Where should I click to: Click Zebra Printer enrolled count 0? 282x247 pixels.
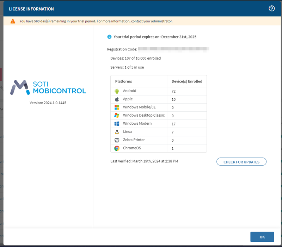point(173,140)
